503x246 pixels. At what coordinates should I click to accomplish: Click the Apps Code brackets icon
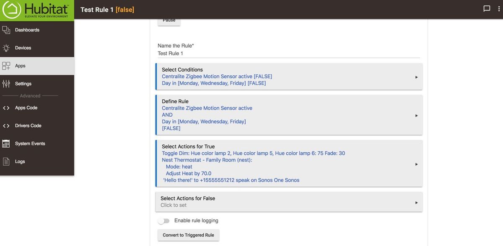[6, 108]
